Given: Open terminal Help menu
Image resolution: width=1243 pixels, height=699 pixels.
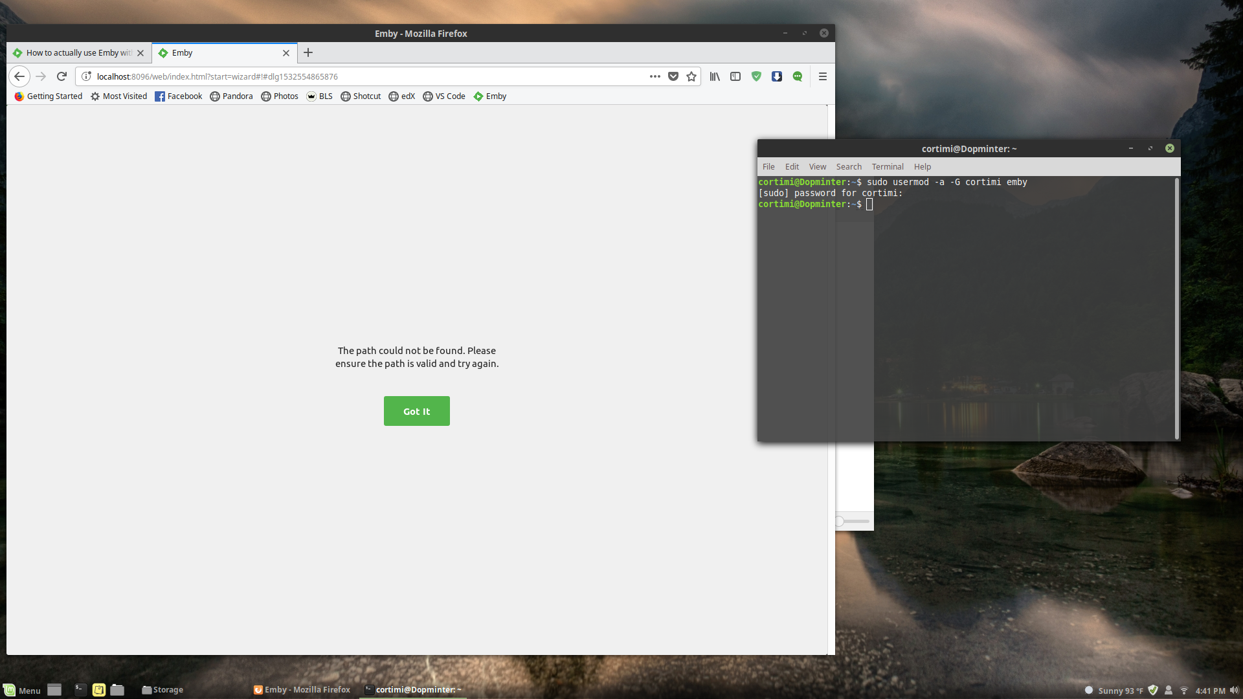Looking at the screenshot, I should (x=922, y=167).
